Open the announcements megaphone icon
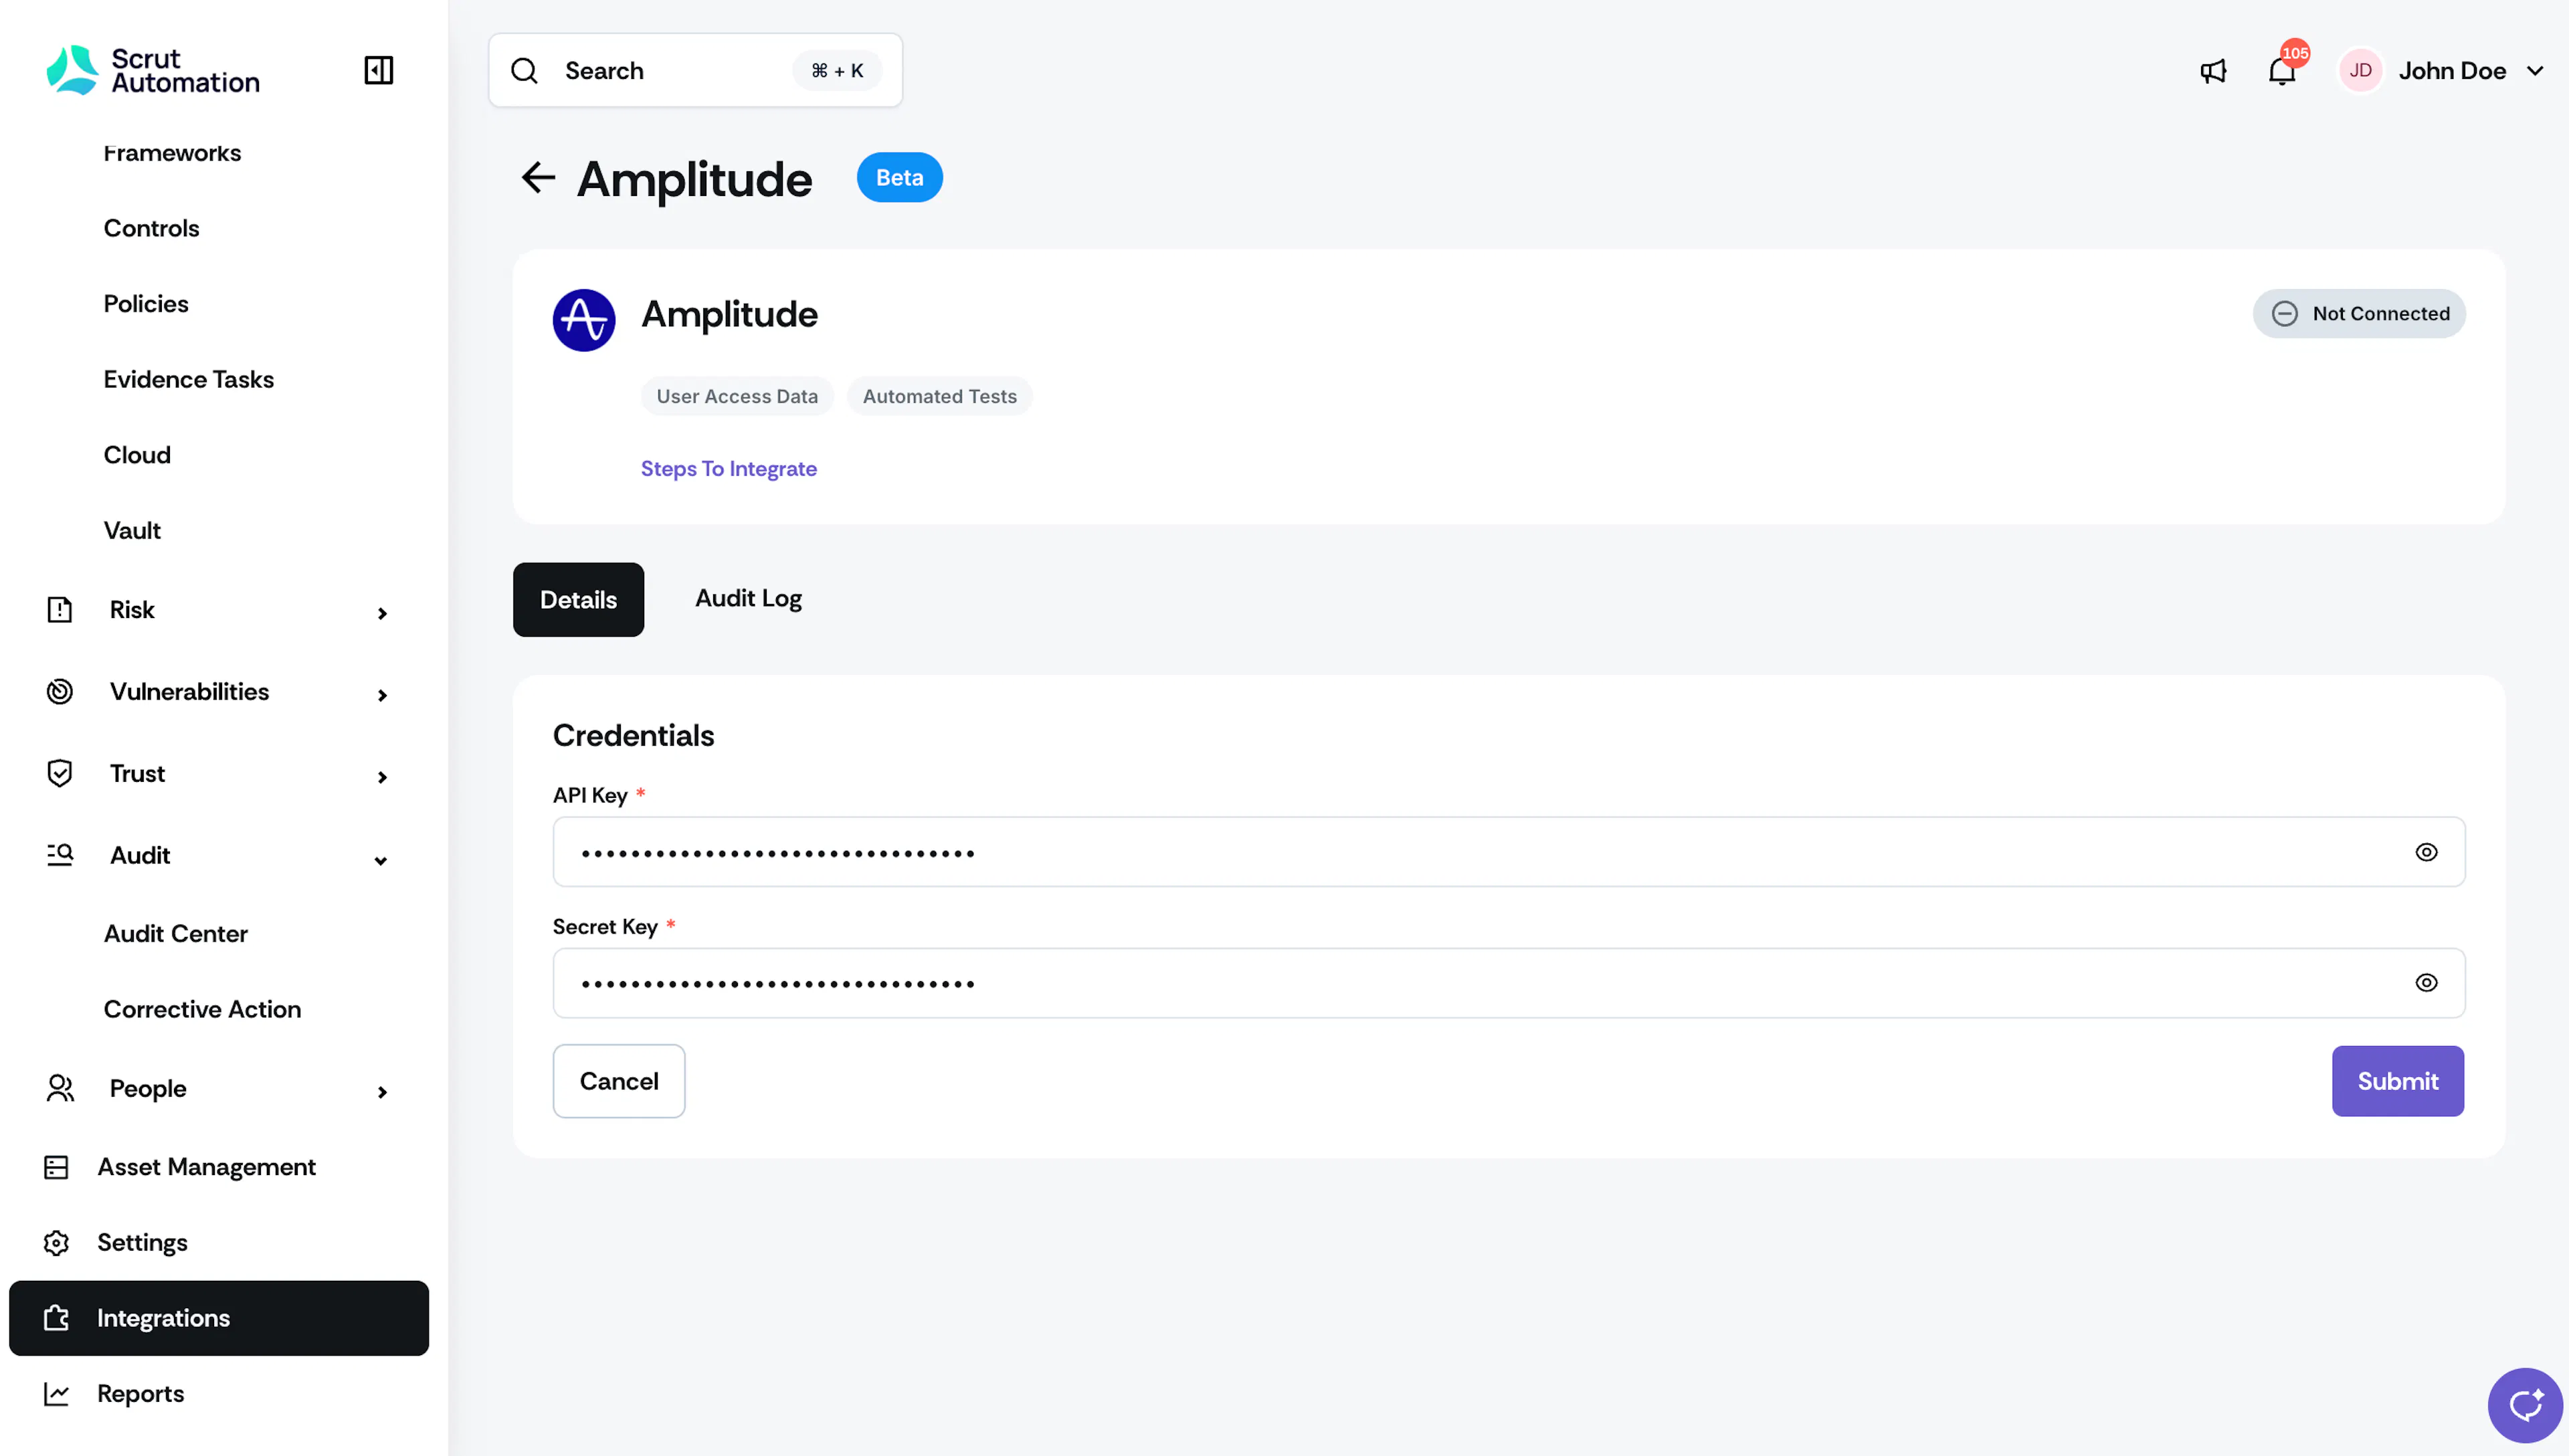The width and height of the screenshot is (2569, 1456). click(x=2213, y=71)
